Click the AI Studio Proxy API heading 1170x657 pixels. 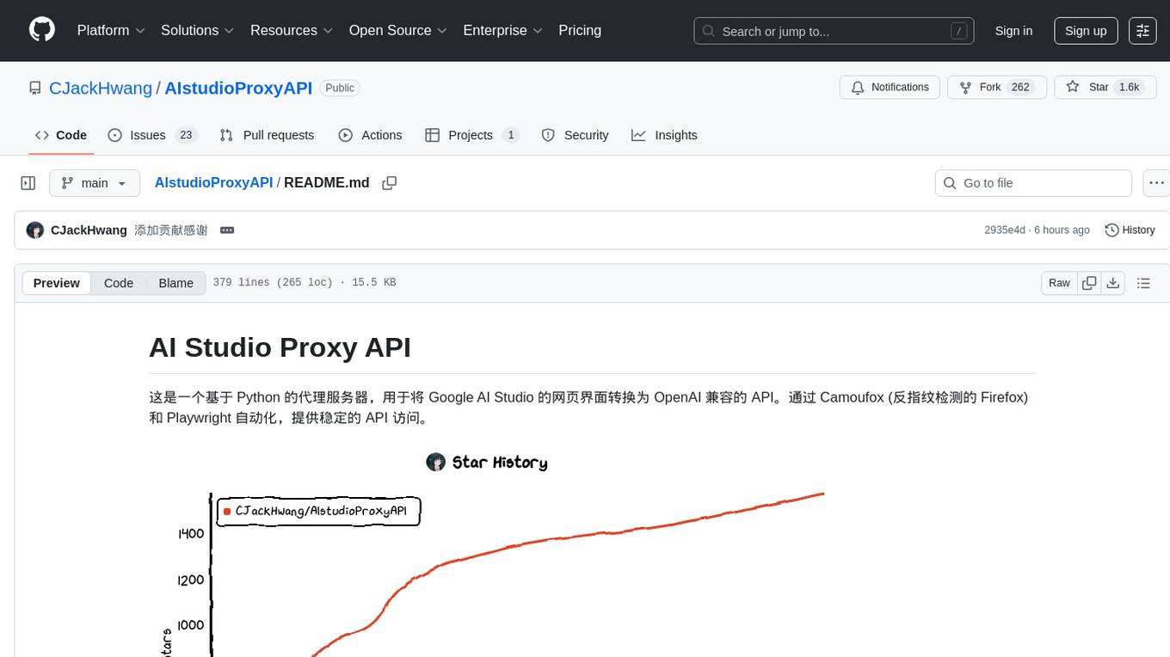(x=280, y=347)
